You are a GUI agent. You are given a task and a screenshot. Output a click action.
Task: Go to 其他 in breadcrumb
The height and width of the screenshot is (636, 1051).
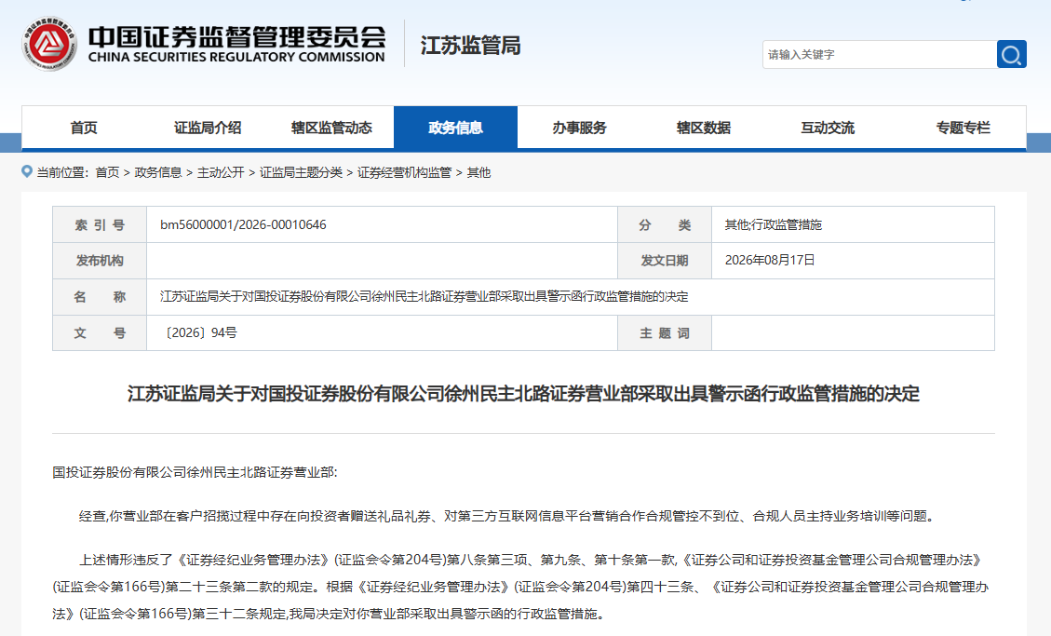[478, 173]
